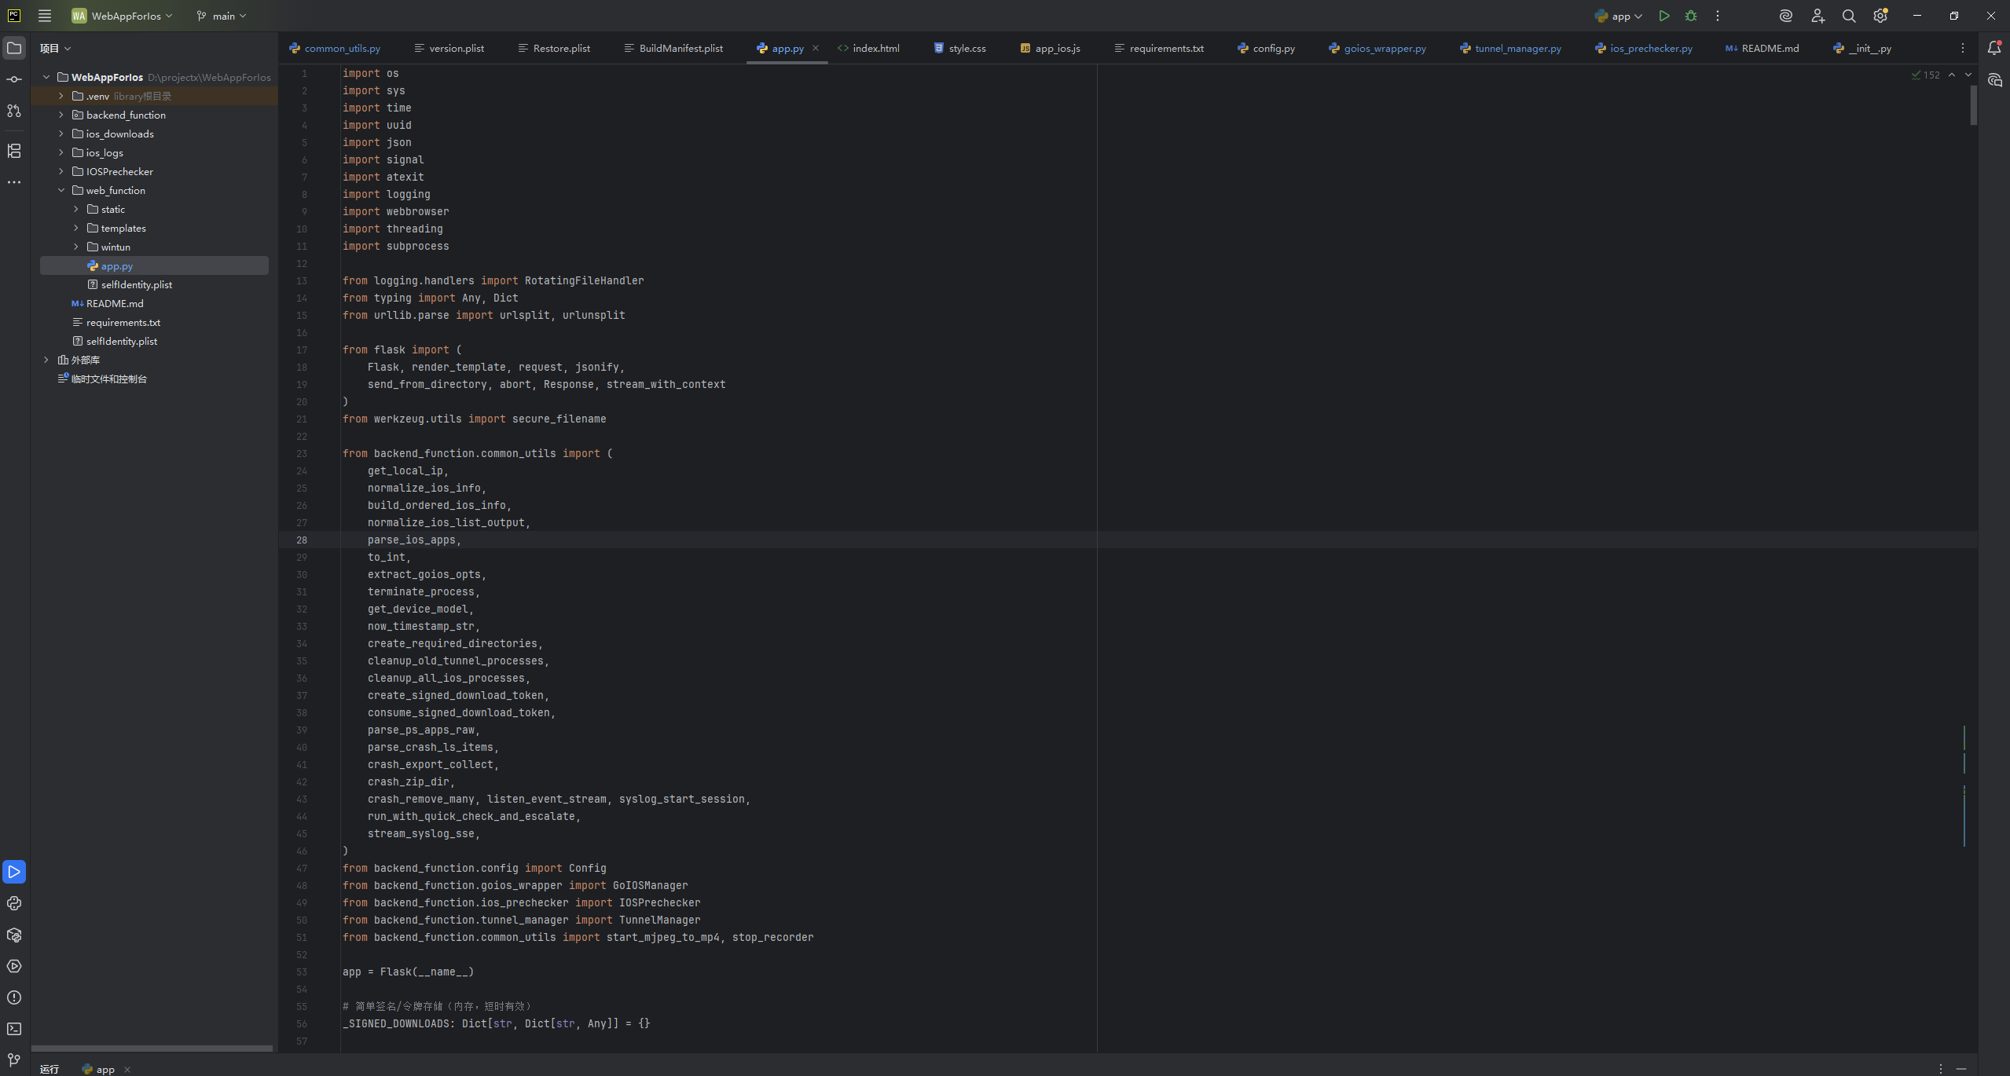The width and height of the screenshot is (2010, 1076).
Task: Open the Services tool window
Action: click(14, 967)
